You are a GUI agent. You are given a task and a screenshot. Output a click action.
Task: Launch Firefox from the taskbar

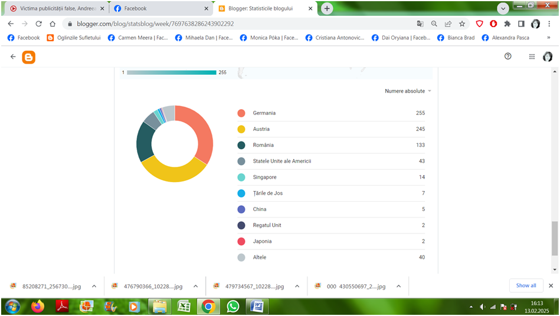click(38, 307)
